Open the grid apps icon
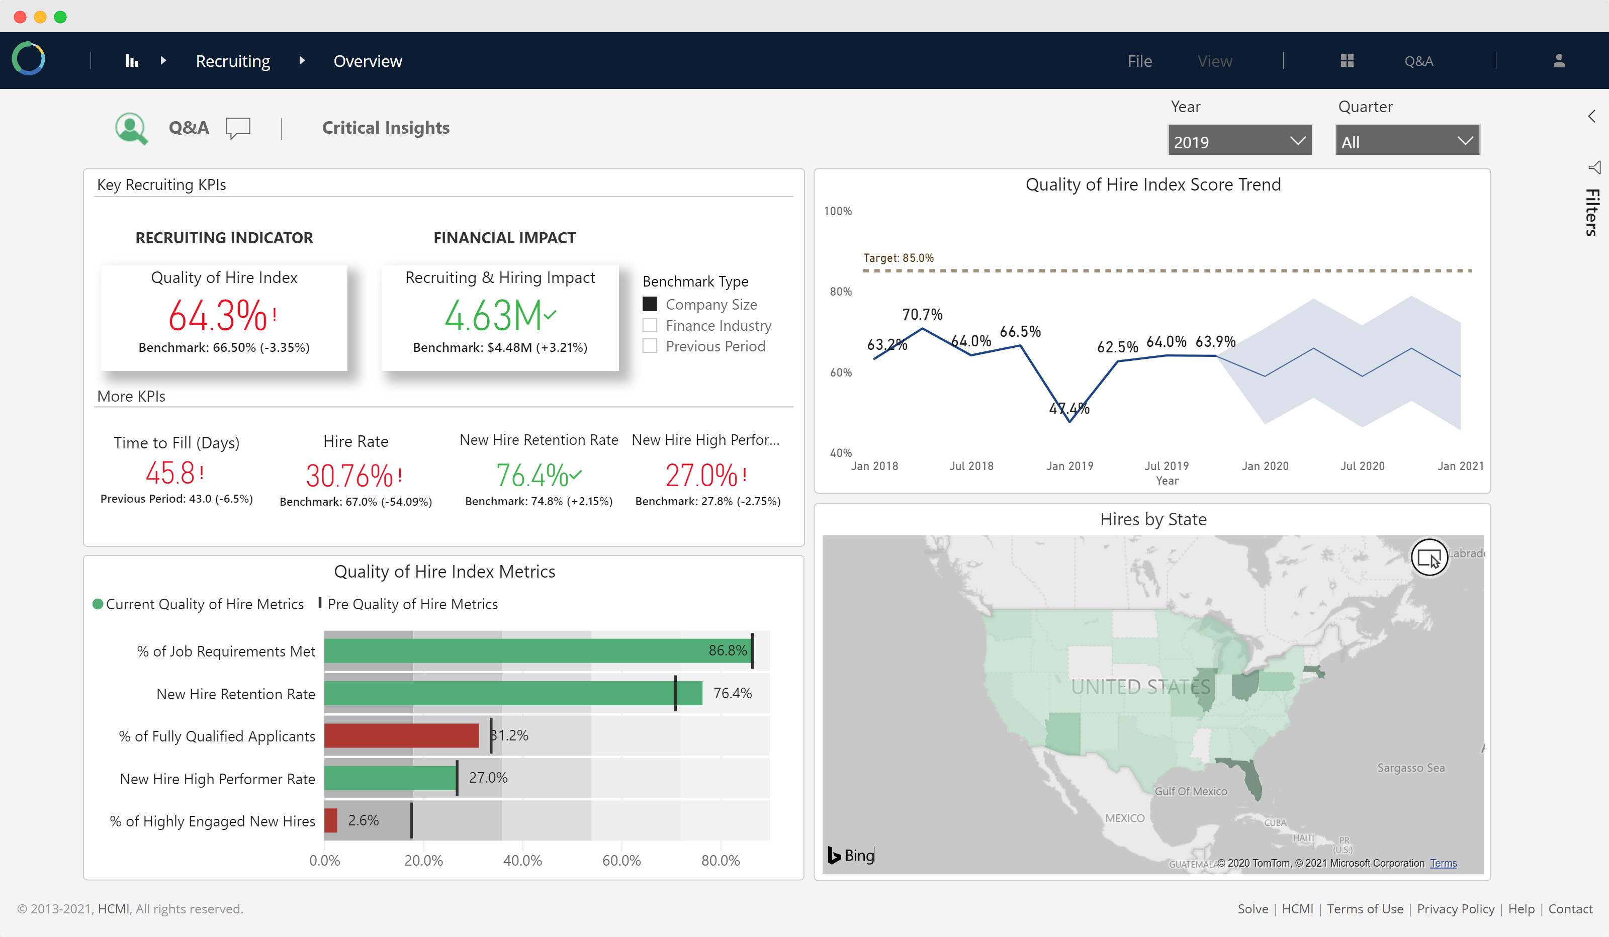Image resolution: width=1609 pixels, height=937 pixels. pos(1347,61)
